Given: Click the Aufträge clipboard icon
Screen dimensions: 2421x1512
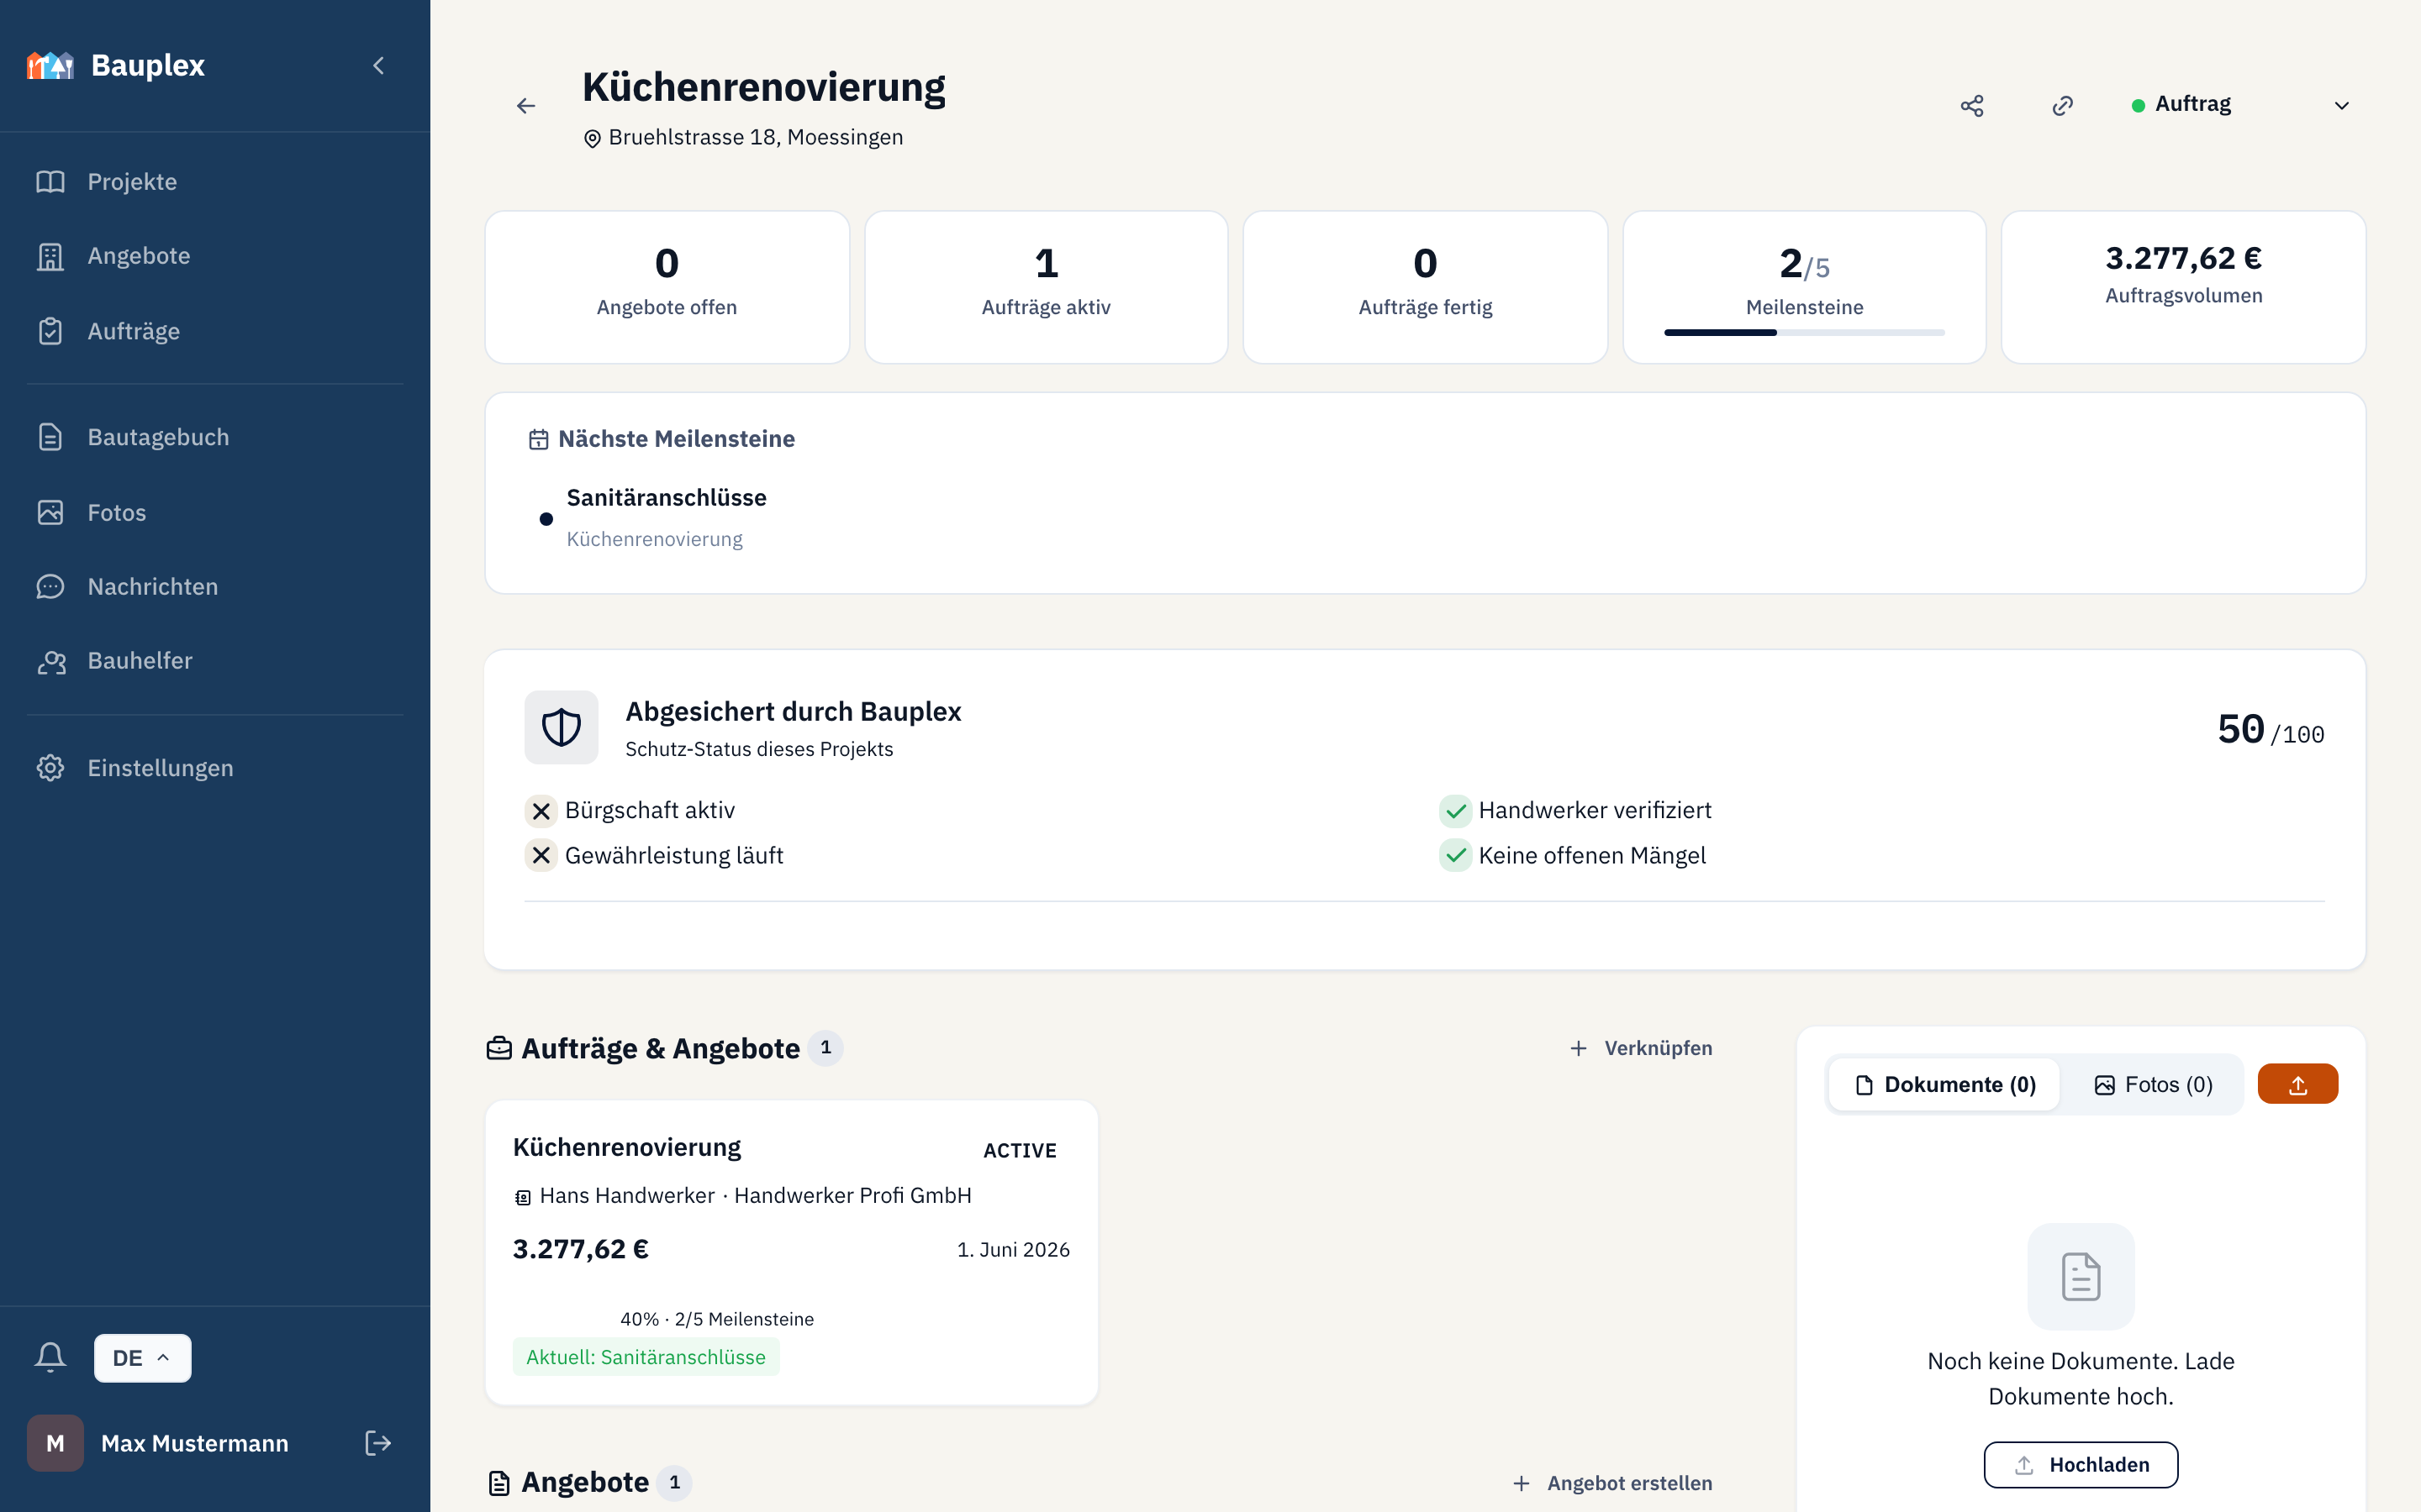Looking at the screenshot, I should pos(50,331).
